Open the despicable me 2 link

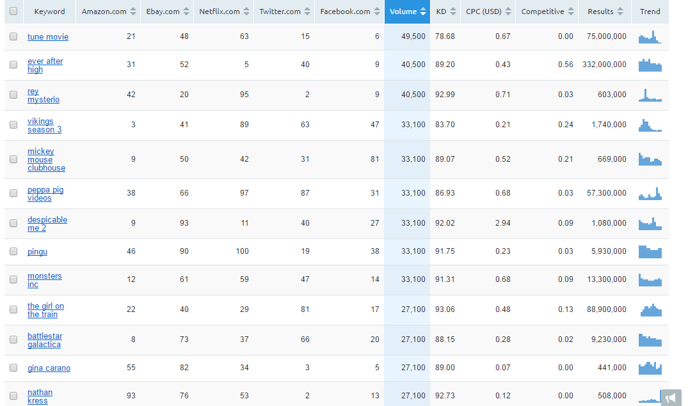coord(47,224)
